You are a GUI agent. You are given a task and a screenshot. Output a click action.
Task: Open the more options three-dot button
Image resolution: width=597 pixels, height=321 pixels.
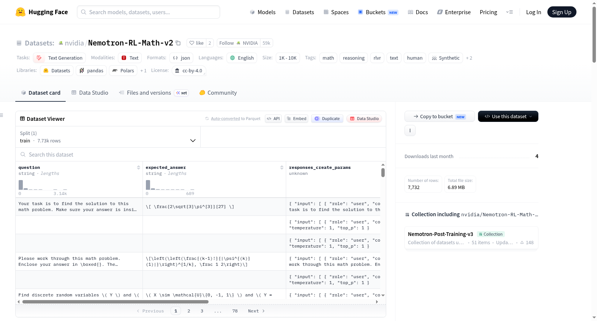tap(410, 130)
